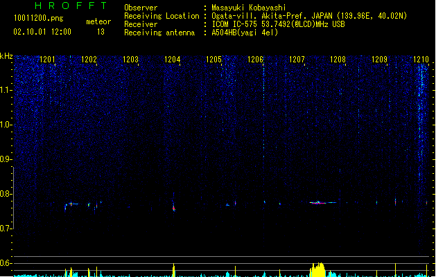
Task: Click the HROFFT title text
Action: coord(71,6)
